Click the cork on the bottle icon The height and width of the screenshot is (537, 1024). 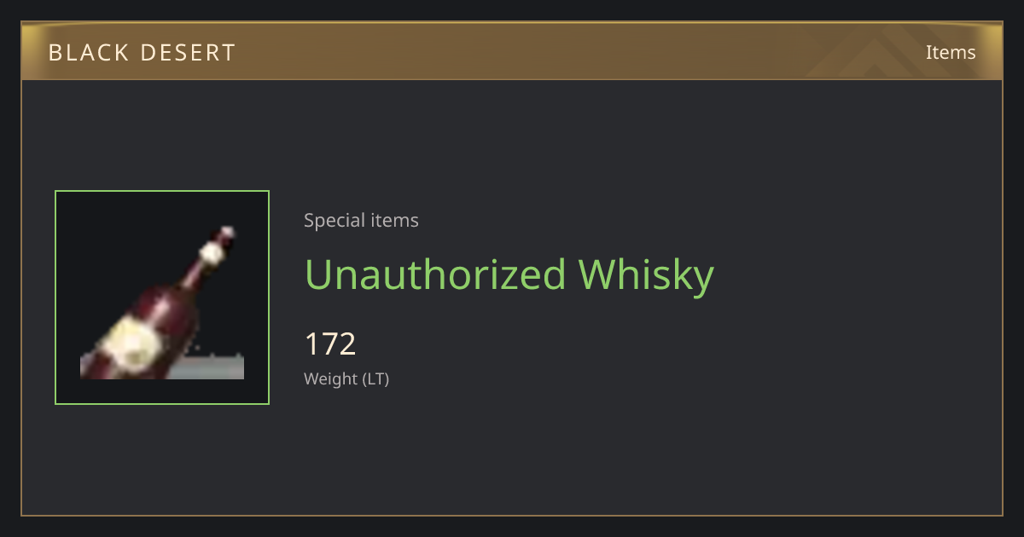[x=226, y=233]
